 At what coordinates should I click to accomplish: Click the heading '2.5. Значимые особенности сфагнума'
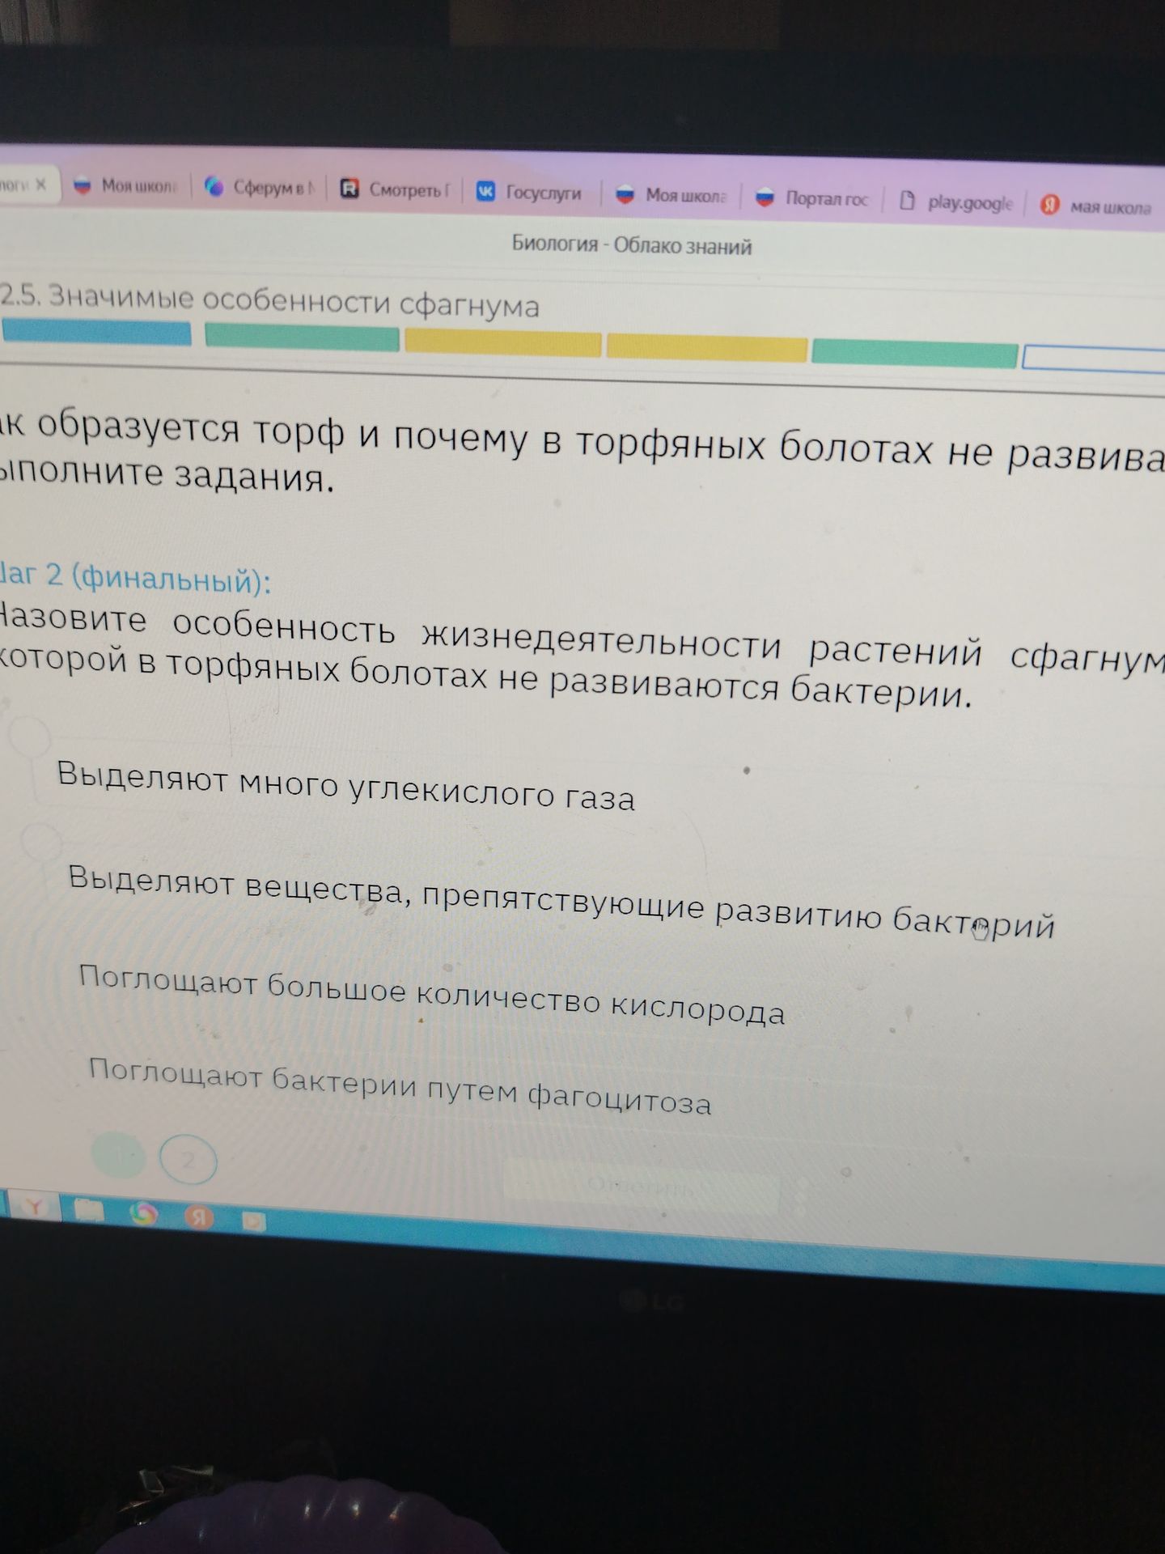(269, 301)
